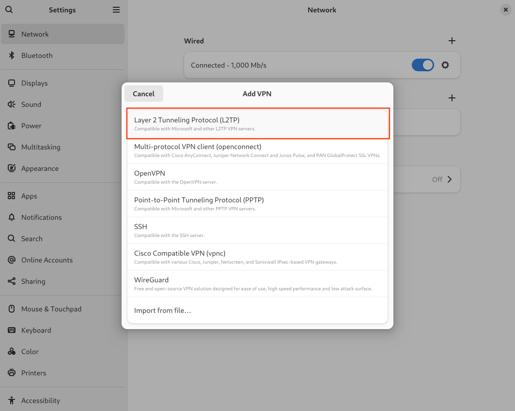Open the Notifications panel label
The height and width of the screenshot is (411, 515).
[x=41, y=218]
